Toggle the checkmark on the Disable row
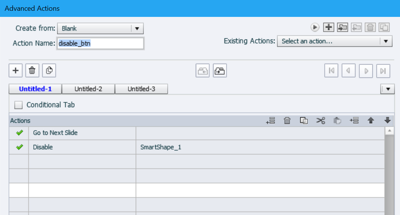The width and height of the screenshot is (400, 215). [20, 147]
